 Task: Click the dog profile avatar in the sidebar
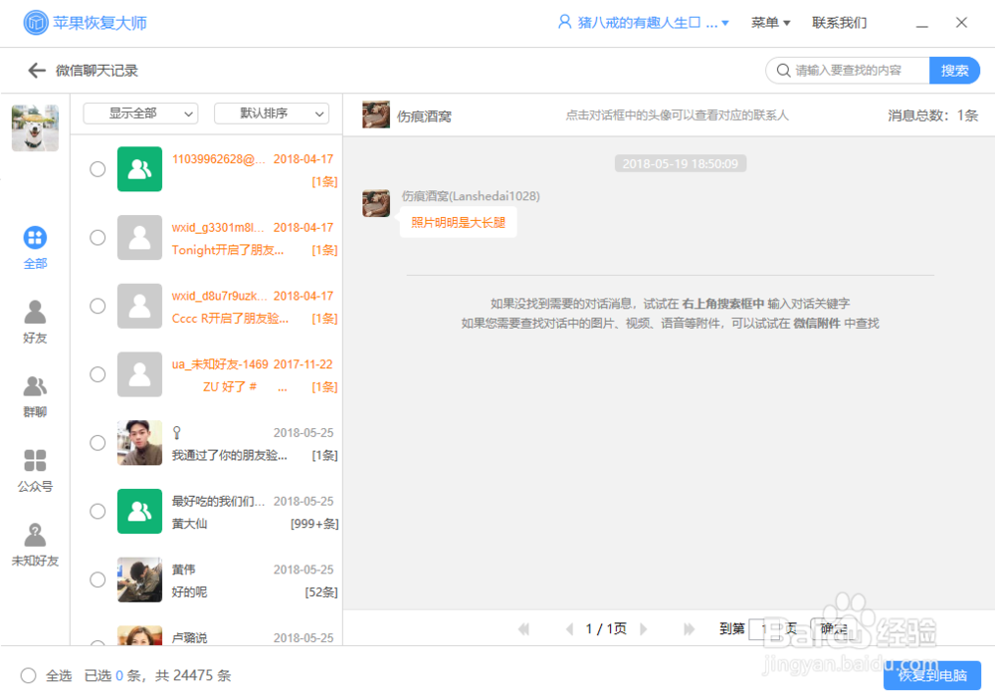(35, 128)
